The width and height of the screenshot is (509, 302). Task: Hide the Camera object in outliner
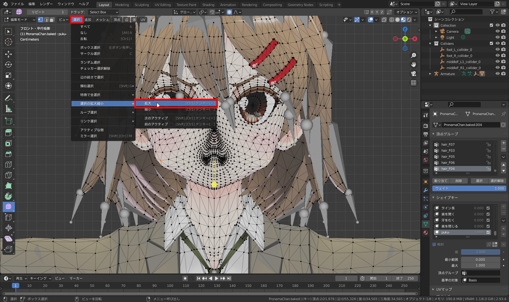tap(497, 32)
